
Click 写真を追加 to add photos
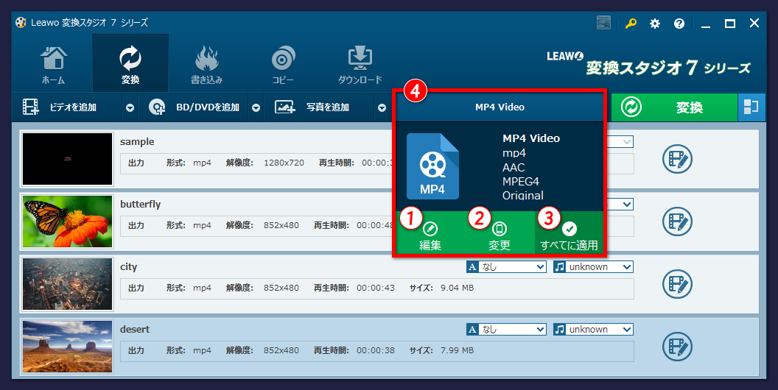click(x=318, y=107)
